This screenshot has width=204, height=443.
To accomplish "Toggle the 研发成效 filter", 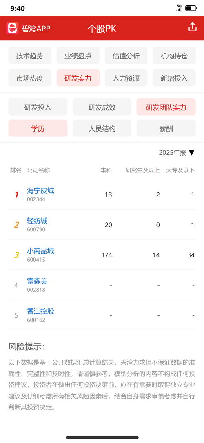I will (x=102, y=107).
